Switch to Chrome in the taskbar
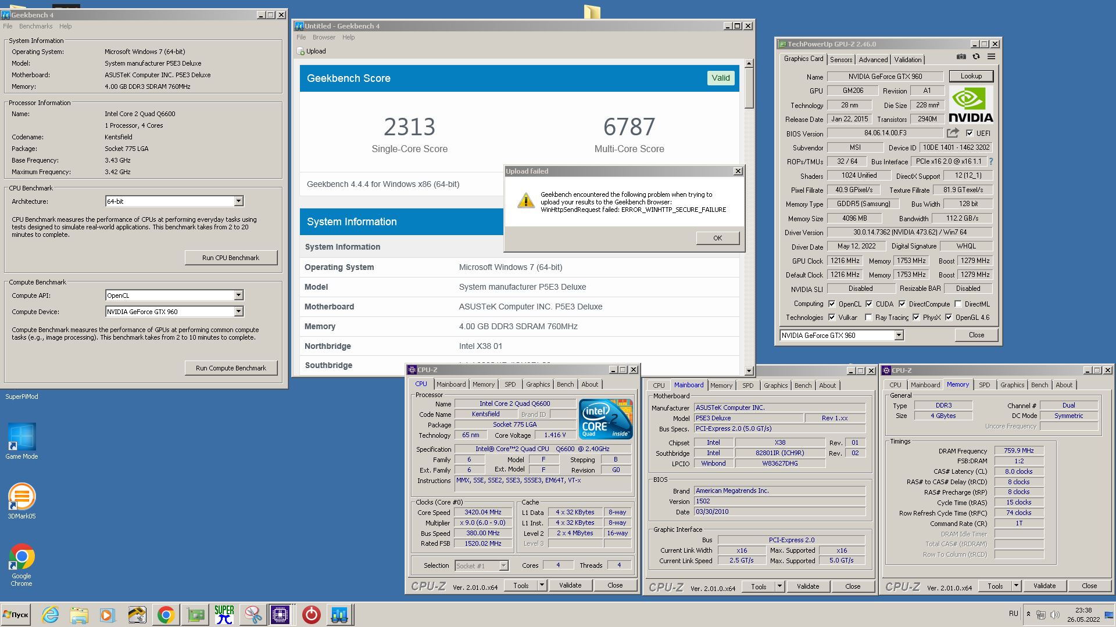The height and width of the screenshot is (627, 1116). [x=166, y=615]
